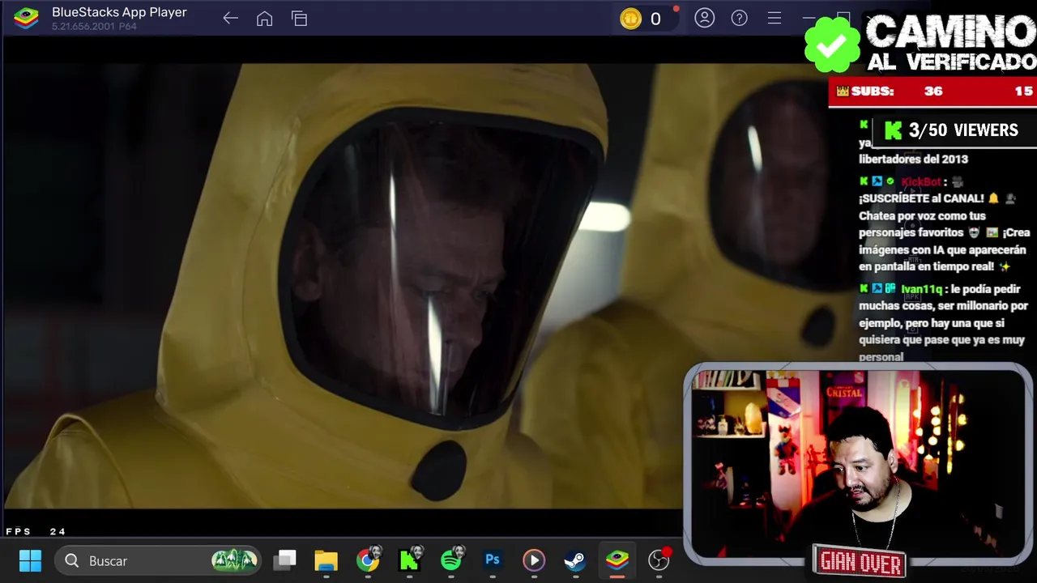
Task: Click the 'SUBS: 36' goal bar
Action: [x=932, y=91]
